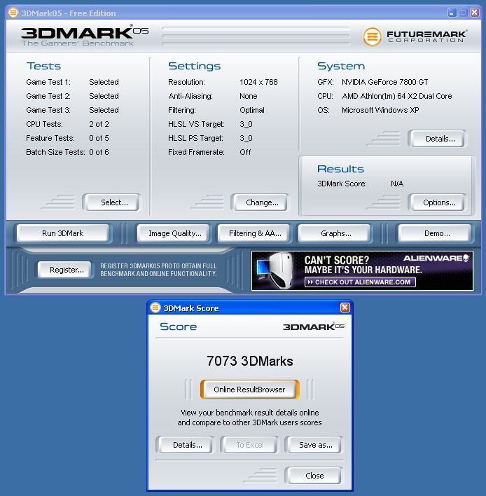Maximize the 3DMark05 main window
Viewport: 486px width, 496px height.
[463, 13]
